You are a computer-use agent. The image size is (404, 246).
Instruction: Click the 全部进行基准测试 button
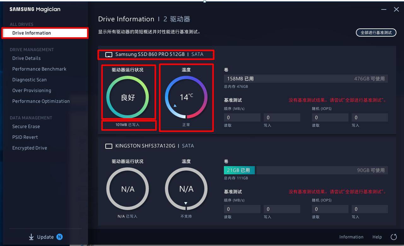pyautogui.click(x=376, y=33)
